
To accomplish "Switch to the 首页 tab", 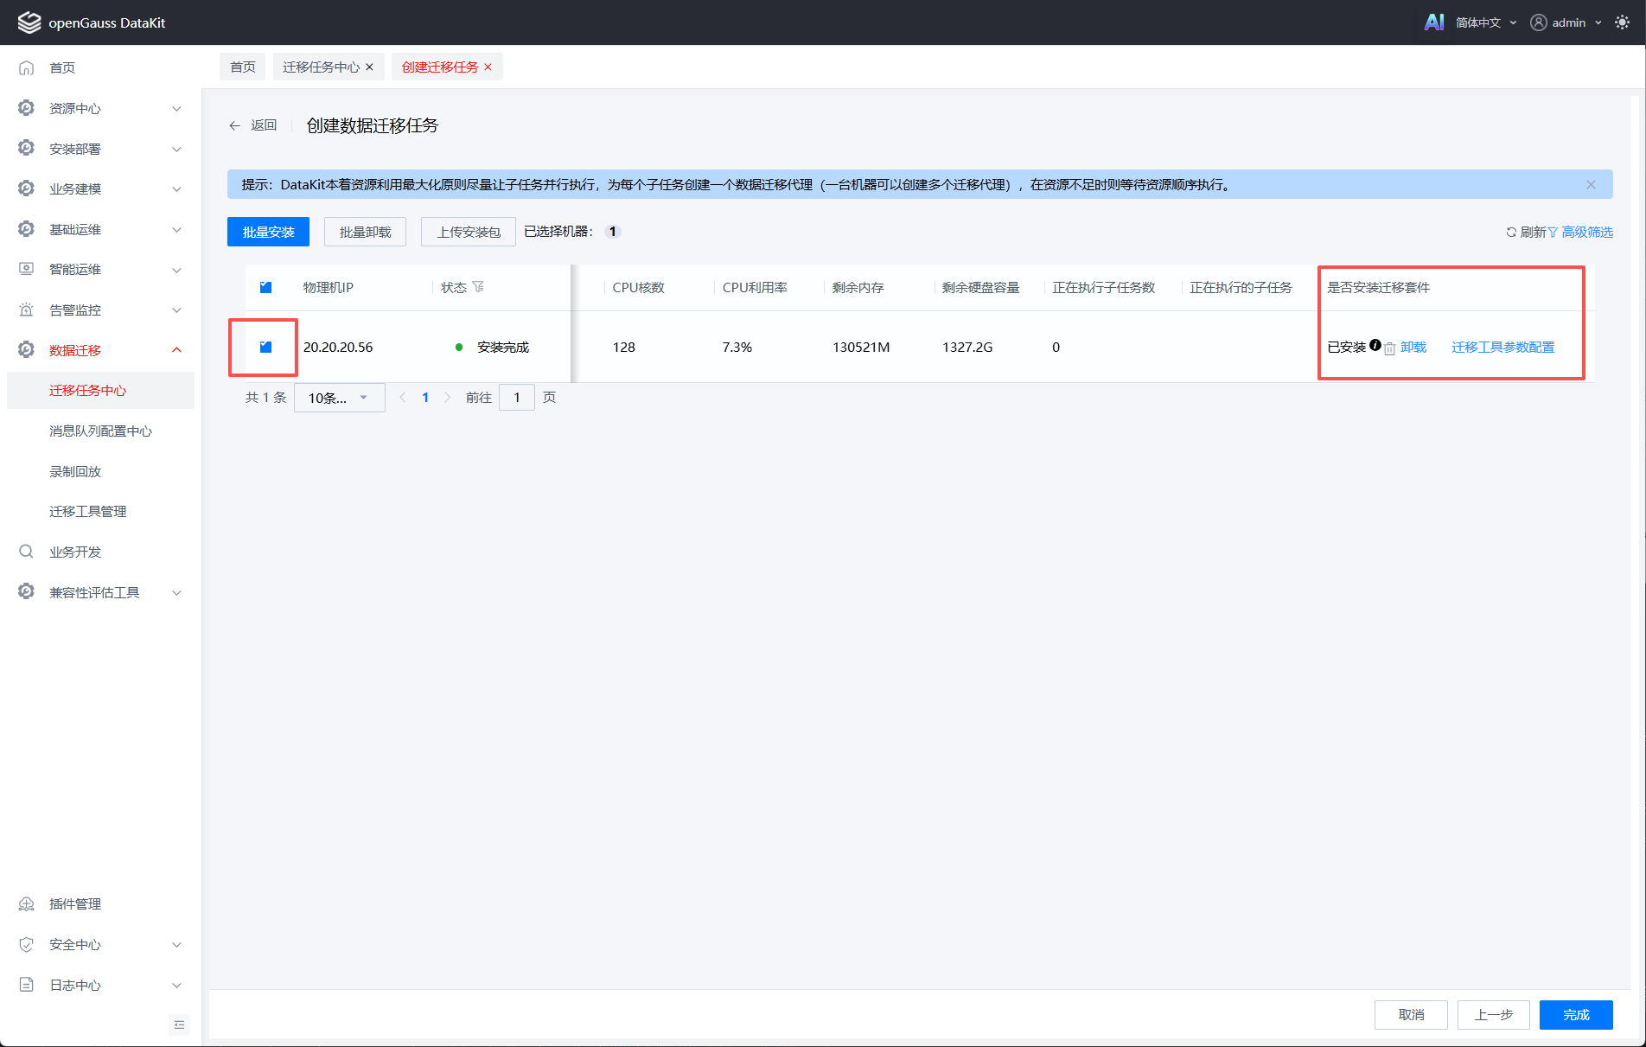I will (x=243, y=67).
